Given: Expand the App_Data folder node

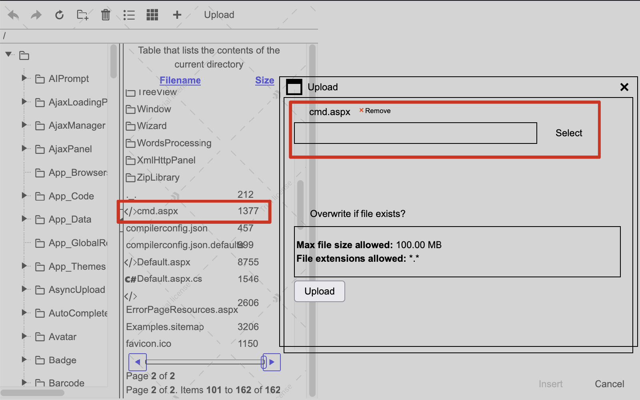Looking at the screenshot, I should (x=24, y=219).
